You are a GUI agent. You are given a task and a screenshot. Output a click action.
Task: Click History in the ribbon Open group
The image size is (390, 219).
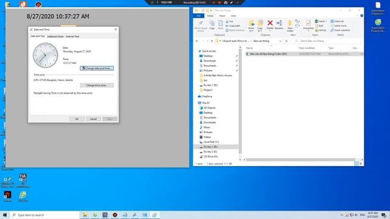[x=321, y=30]
